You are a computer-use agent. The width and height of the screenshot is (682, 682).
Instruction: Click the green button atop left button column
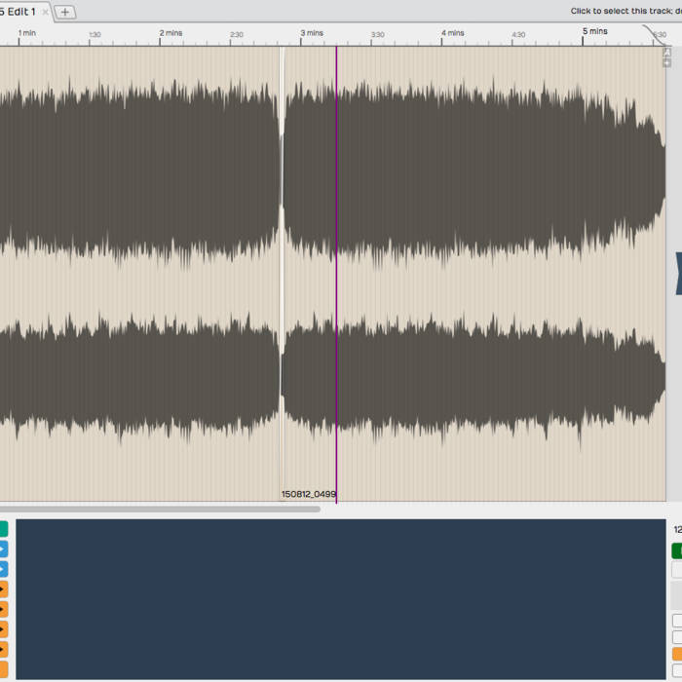(x=3, y=529)
